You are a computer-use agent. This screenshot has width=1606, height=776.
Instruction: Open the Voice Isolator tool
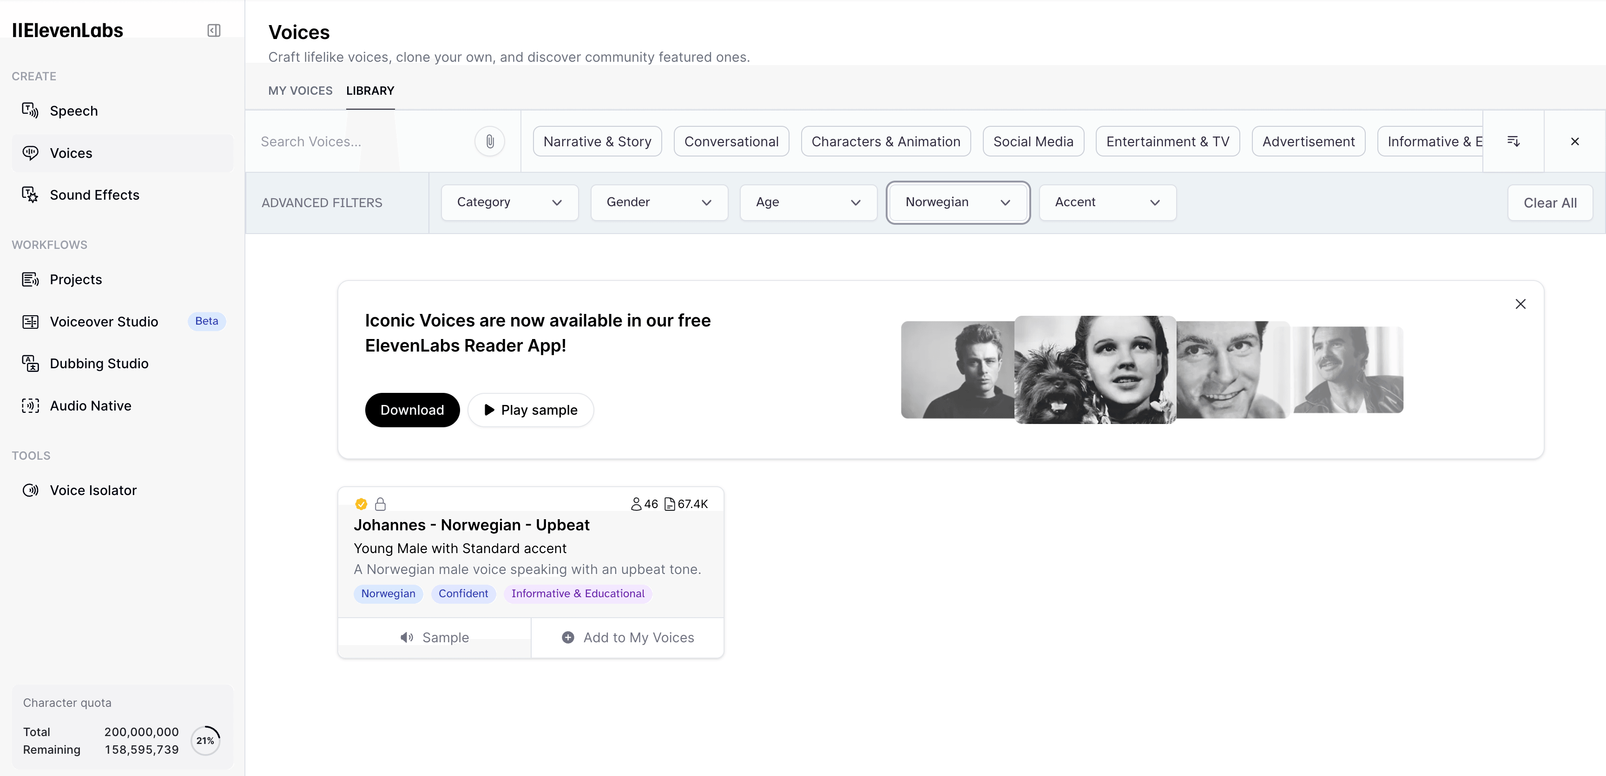point(93,490)
